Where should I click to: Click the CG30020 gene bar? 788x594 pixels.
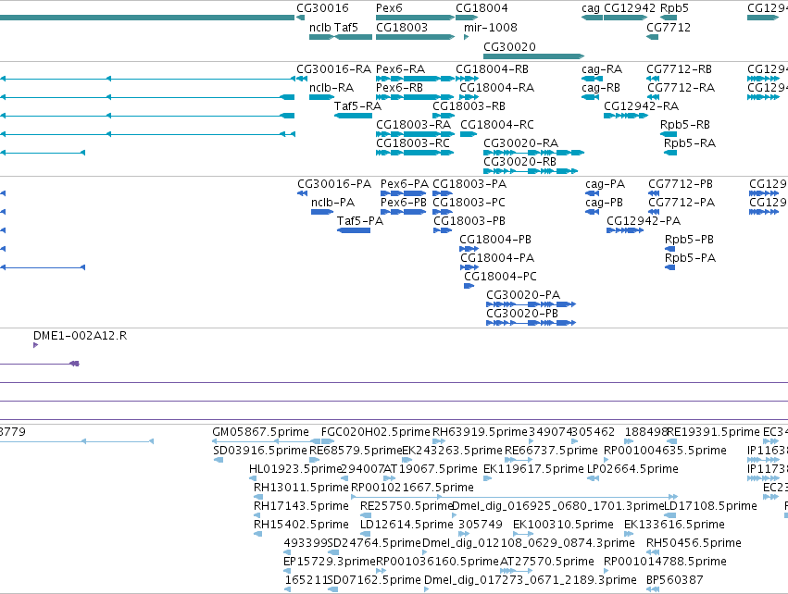point(533,56)
